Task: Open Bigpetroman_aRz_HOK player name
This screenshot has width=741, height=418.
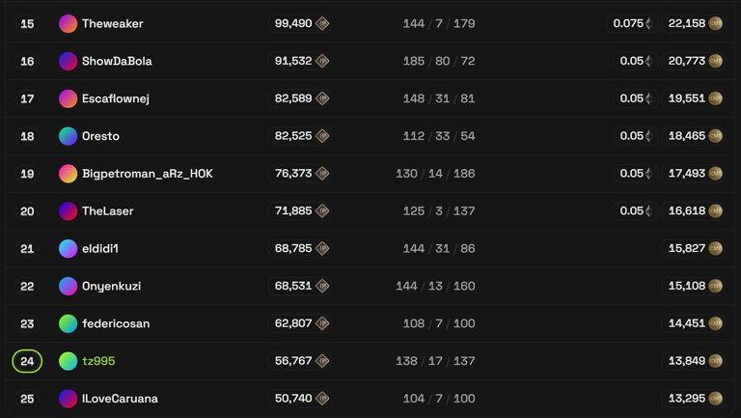Action: point(147,174)
